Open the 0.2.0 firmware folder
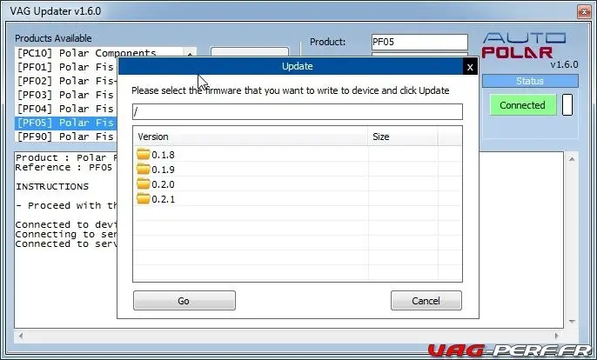 pyautogui.click(x=156, y=184)
